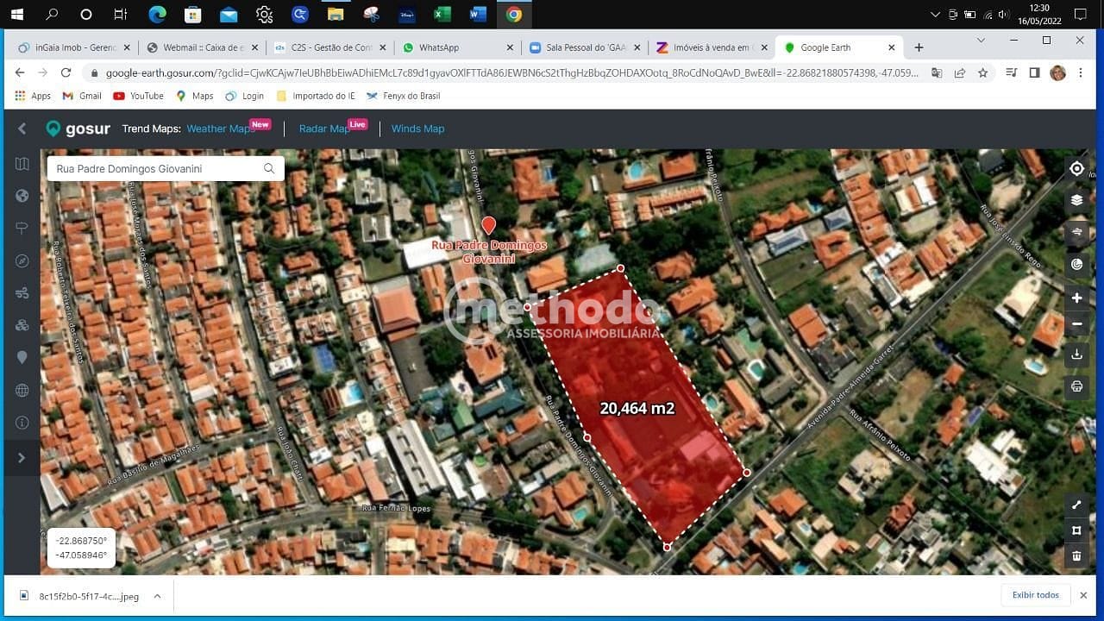Click the location pin icon in the sidebar
The height and width of the screenshot is (621, 1104).
point(22,357)
